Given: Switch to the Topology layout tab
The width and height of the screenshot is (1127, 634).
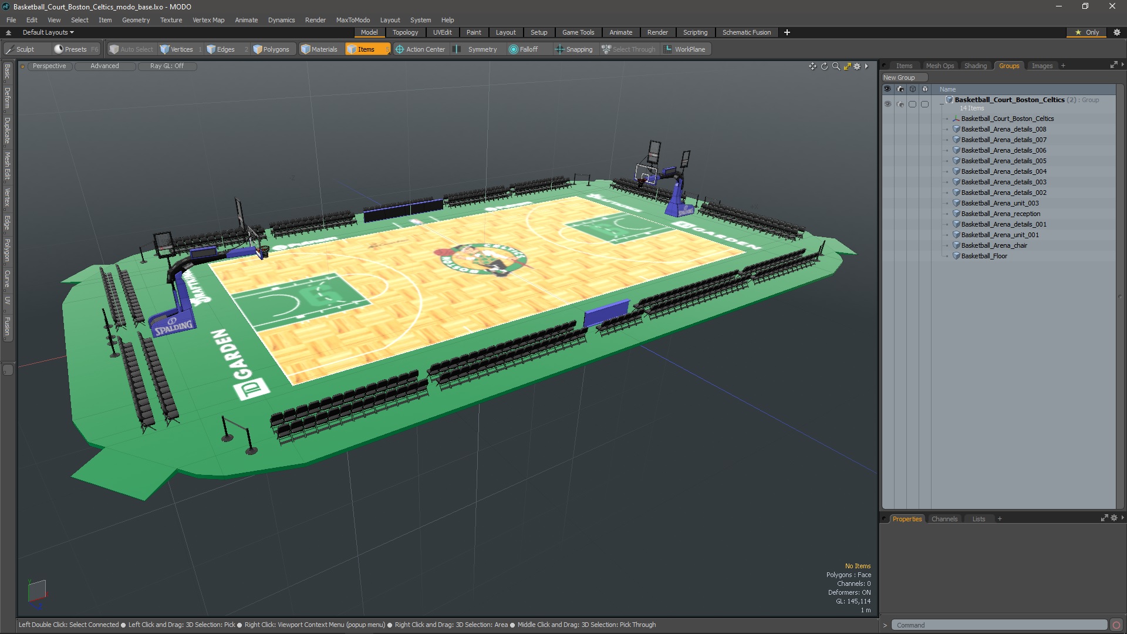Looking at the screenshot, I should (405, 32).
